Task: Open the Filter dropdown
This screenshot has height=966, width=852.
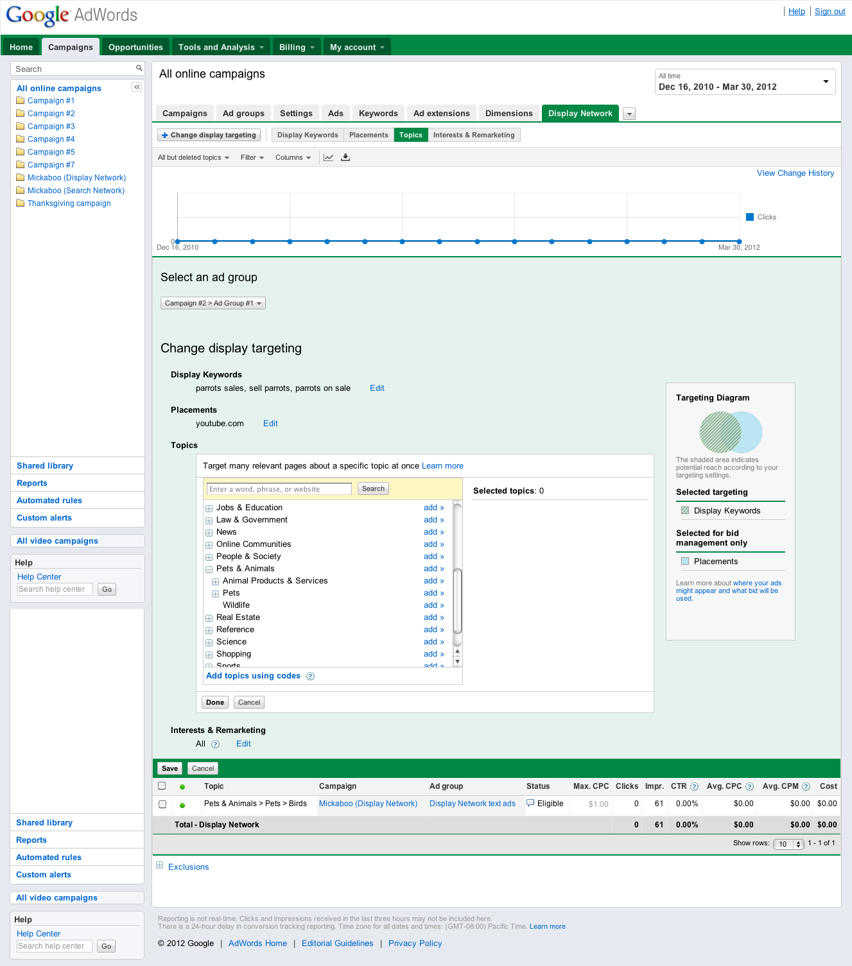Action: pyautogui.click(x=252, y=158)
